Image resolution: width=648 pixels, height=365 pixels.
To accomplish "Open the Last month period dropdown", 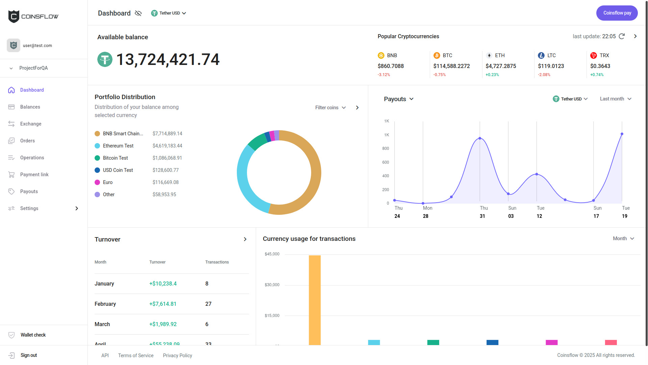I will coord(615,99).
